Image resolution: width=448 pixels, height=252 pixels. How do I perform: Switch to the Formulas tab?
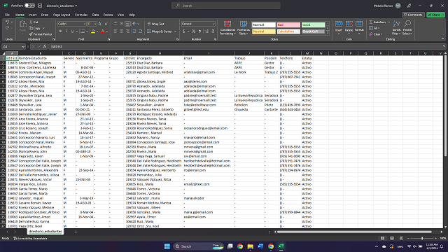(x=81, y=15)
